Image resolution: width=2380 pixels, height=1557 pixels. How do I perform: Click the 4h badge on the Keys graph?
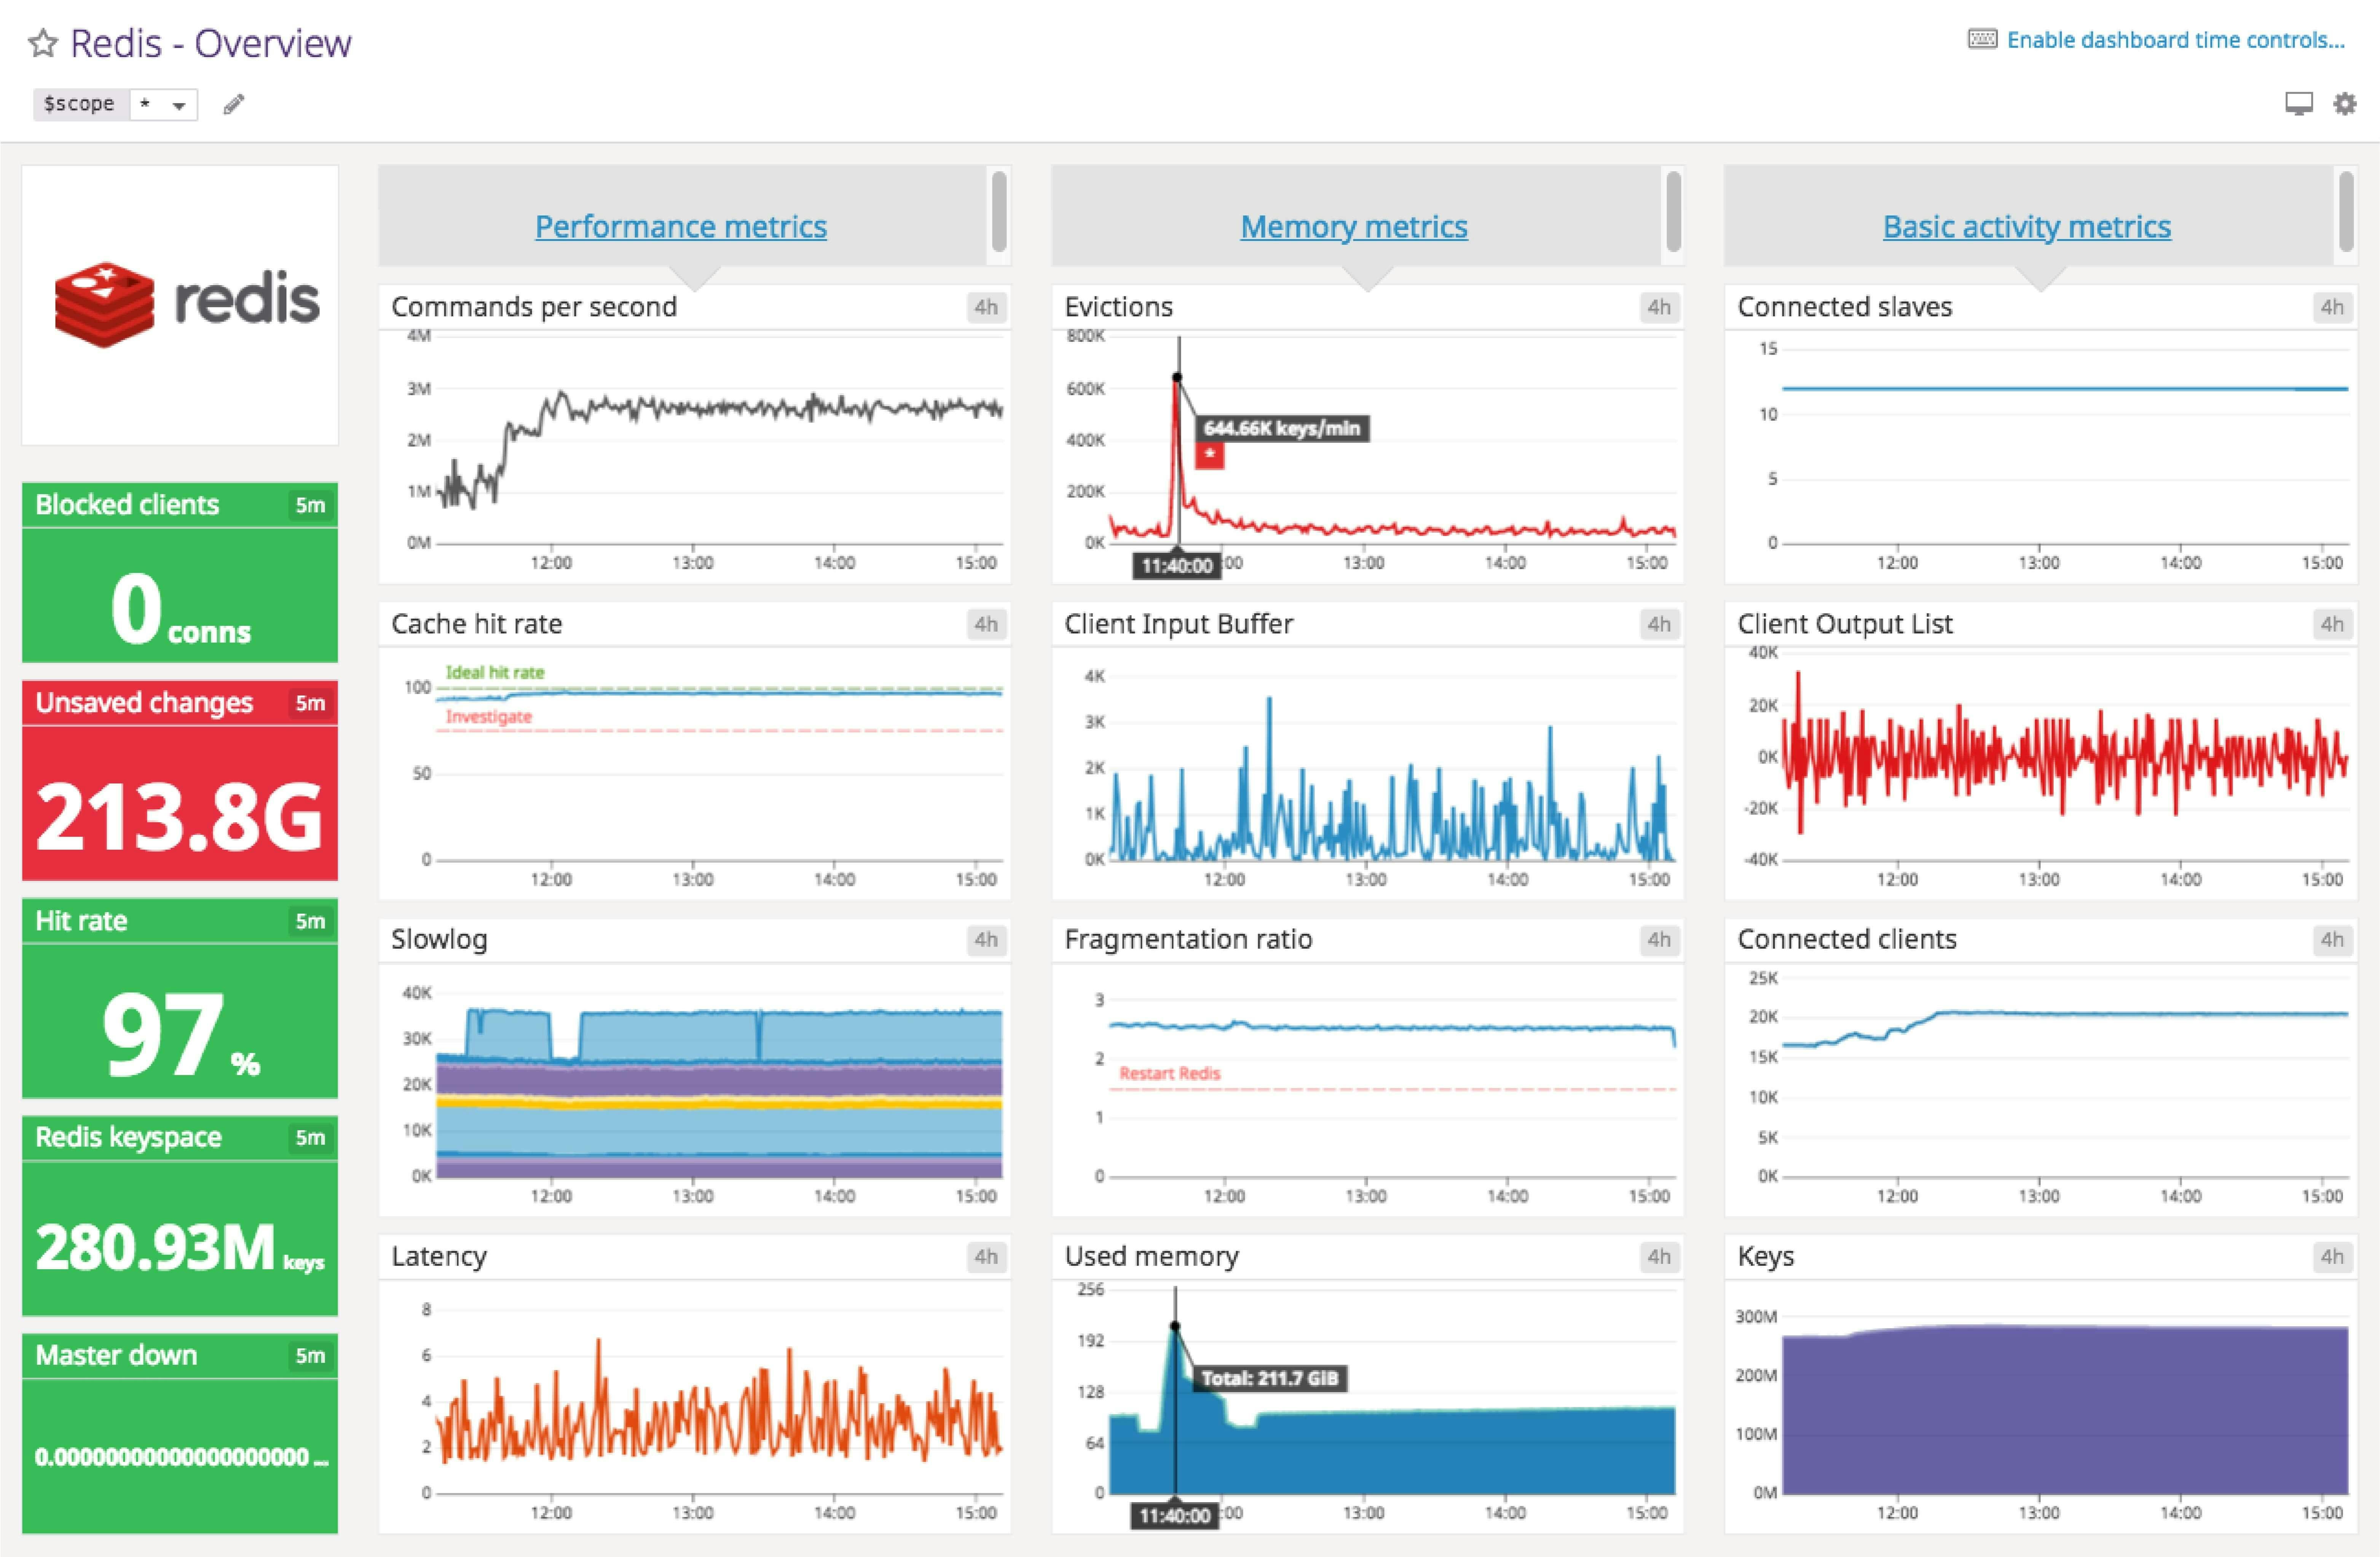pyautogui.click(x=2333, y=1256)
